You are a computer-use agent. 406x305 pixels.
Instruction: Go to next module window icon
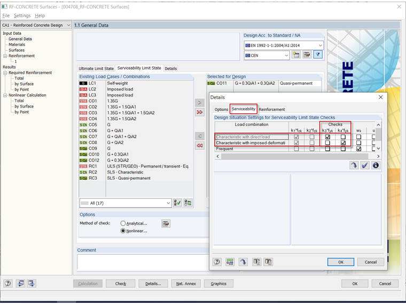coord(32,284)
